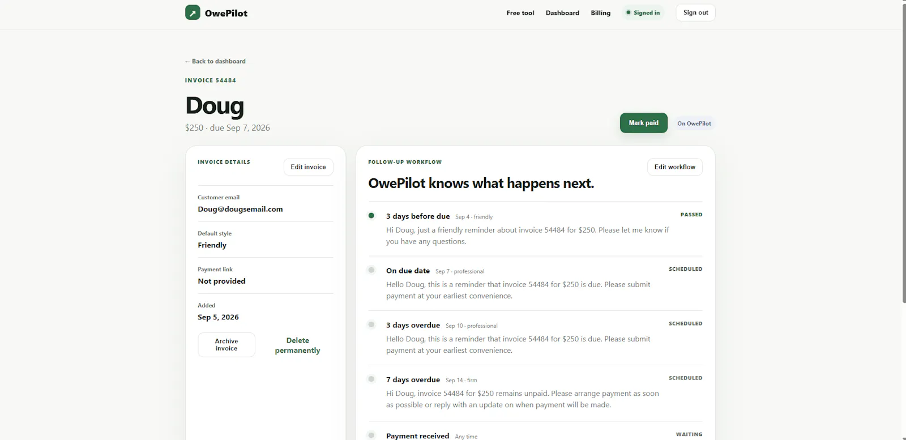This screenshot has height=440, width=906.
Task: Click the status dot for 3 days overdue step
Action: tap(371, 324)
